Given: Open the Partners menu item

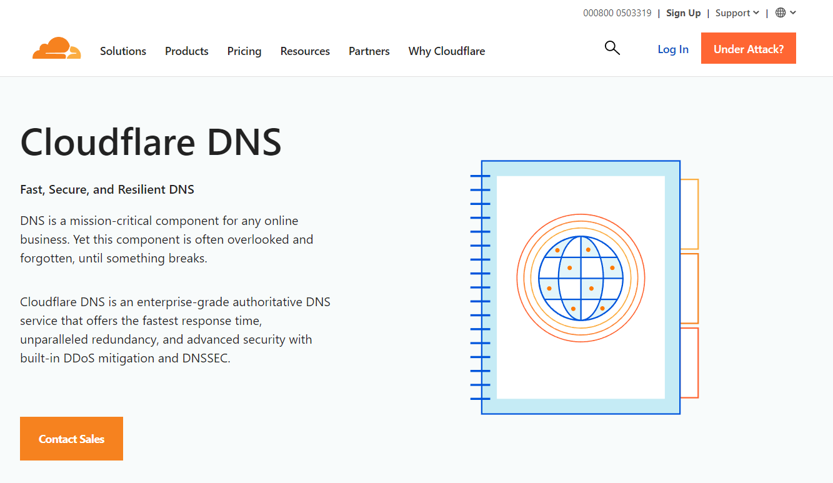Looking at the screenshot, I should 369,51.
